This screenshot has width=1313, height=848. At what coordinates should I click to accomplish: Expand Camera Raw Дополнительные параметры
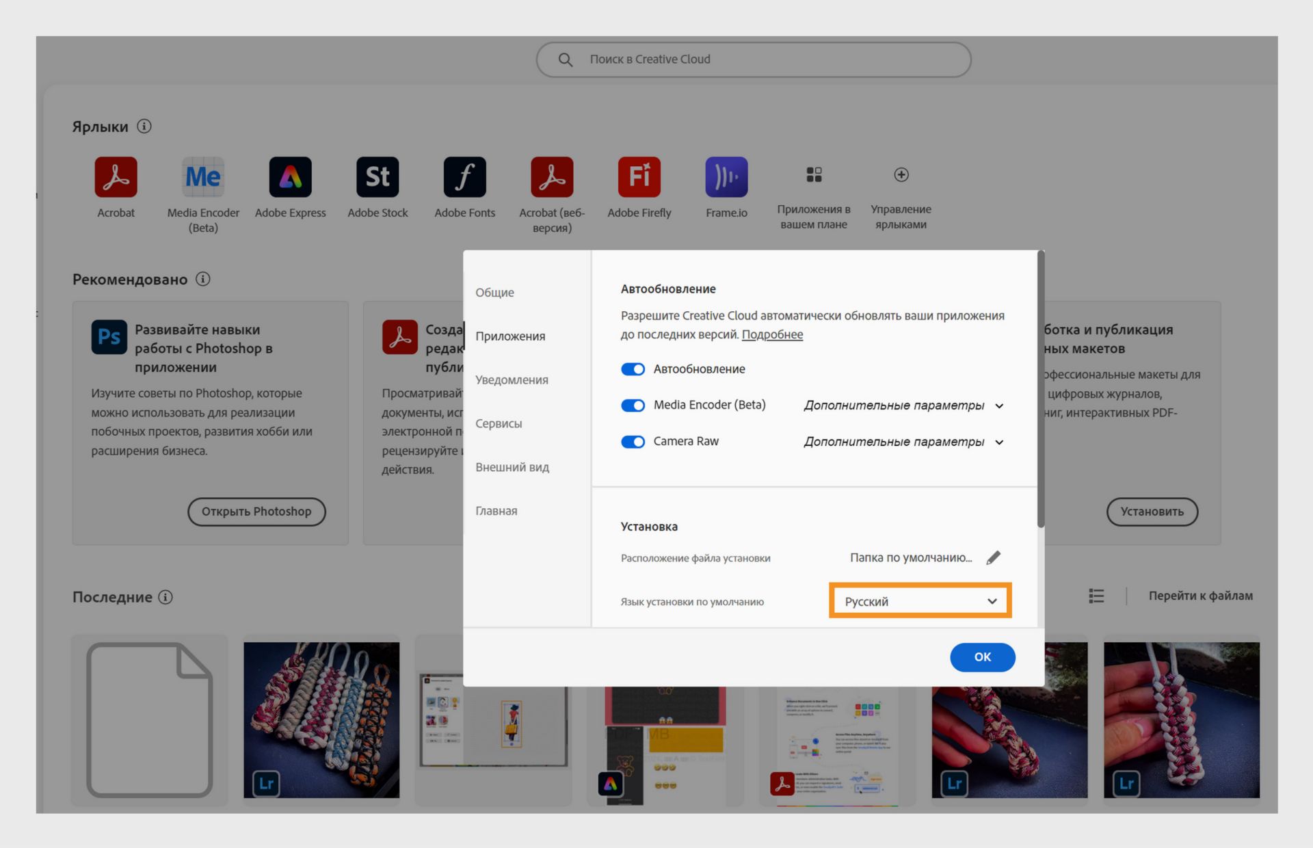click(903, 442)
